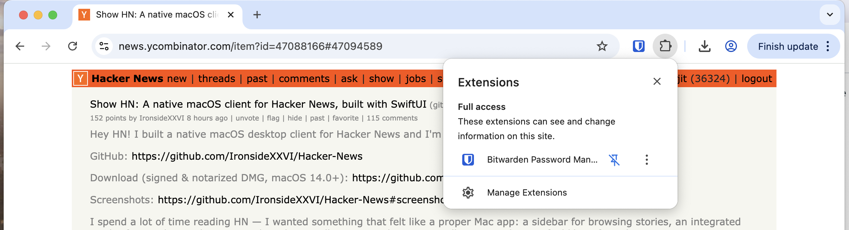Click the Extensions puzzle piece icon
The height and width of the screenshot is (230, 849).
[665, 46]
